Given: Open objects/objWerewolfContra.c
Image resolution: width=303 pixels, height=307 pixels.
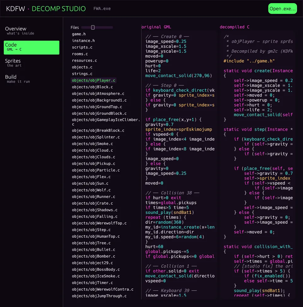Looking at the screenshot, I should [x=102, y=289].
